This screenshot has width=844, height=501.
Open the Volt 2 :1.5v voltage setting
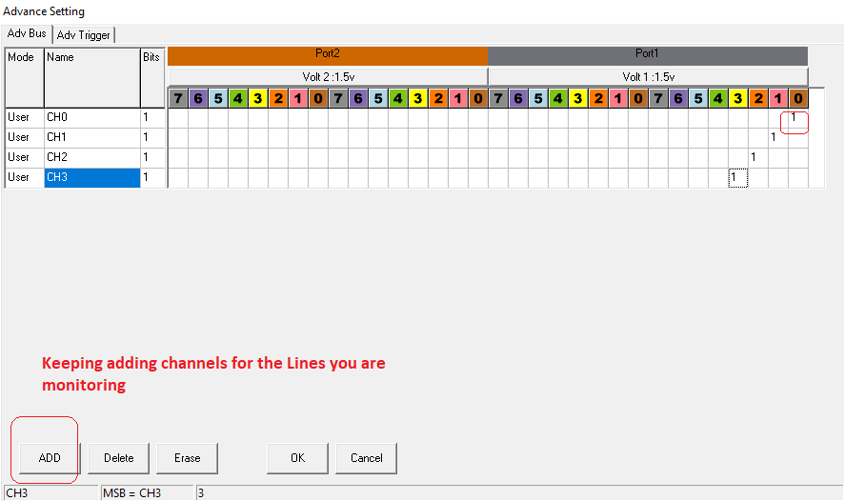[x=328, y=76]
